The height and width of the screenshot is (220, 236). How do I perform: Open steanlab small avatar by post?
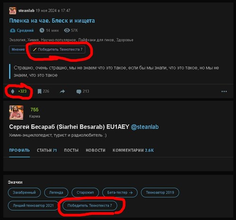(x=13, y=11)
